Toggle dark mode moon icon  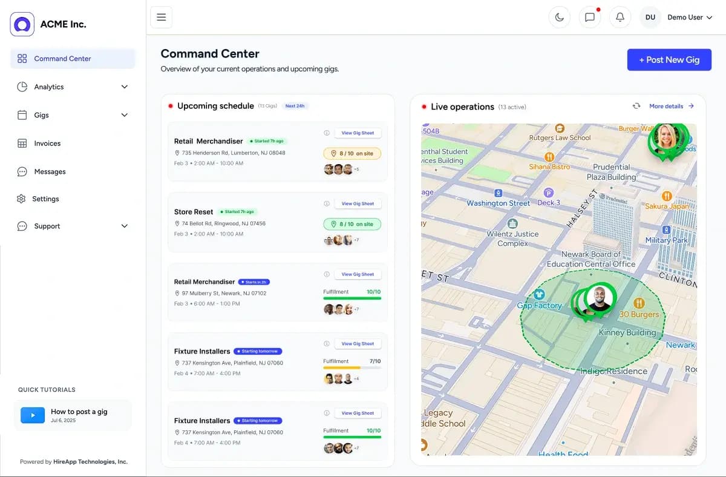(x=559, y=18)
